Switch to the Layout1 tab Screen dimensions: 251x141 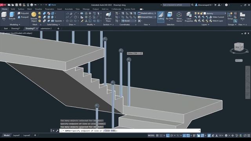click(16, 136)
